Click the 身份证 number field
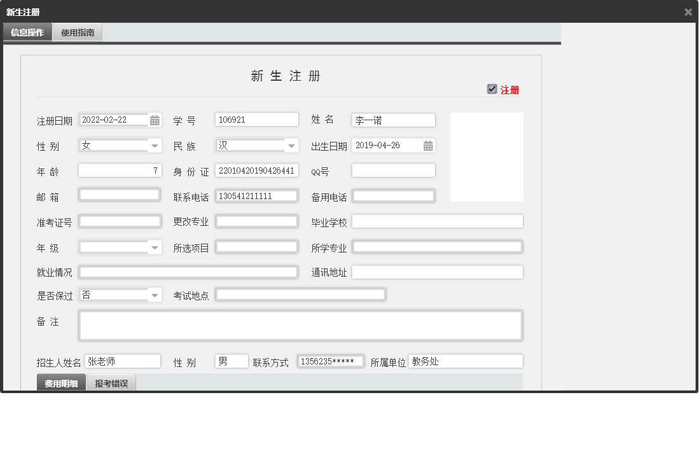The width and height of the screenshot is (699, 472). coord(256,170)
